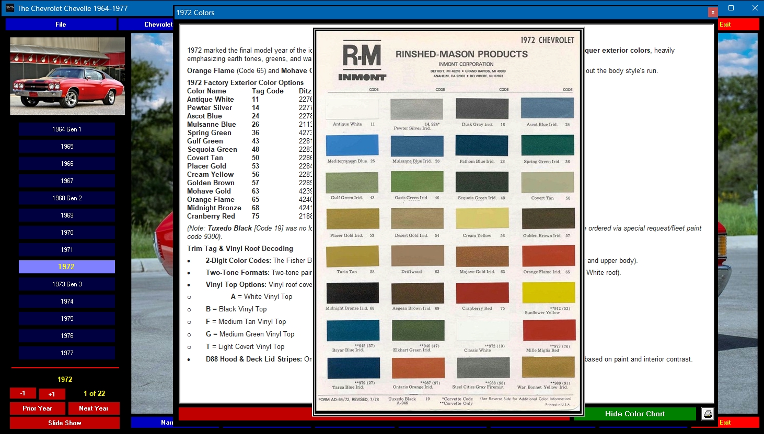
Task: Click "Midnight Bronze" in the color options table
Action: [x=214, y=208]
